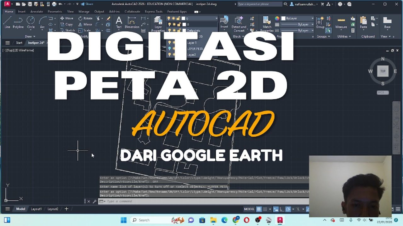Select the Arc tool

[x=42, y=22]
